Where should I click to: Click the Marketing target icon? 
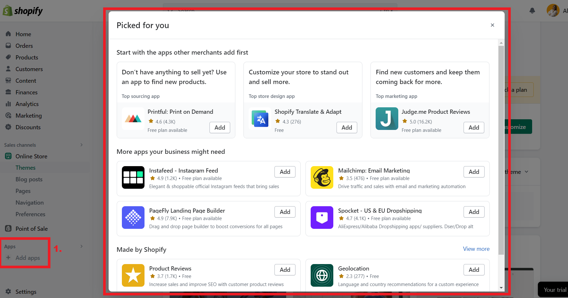point(8,115)
